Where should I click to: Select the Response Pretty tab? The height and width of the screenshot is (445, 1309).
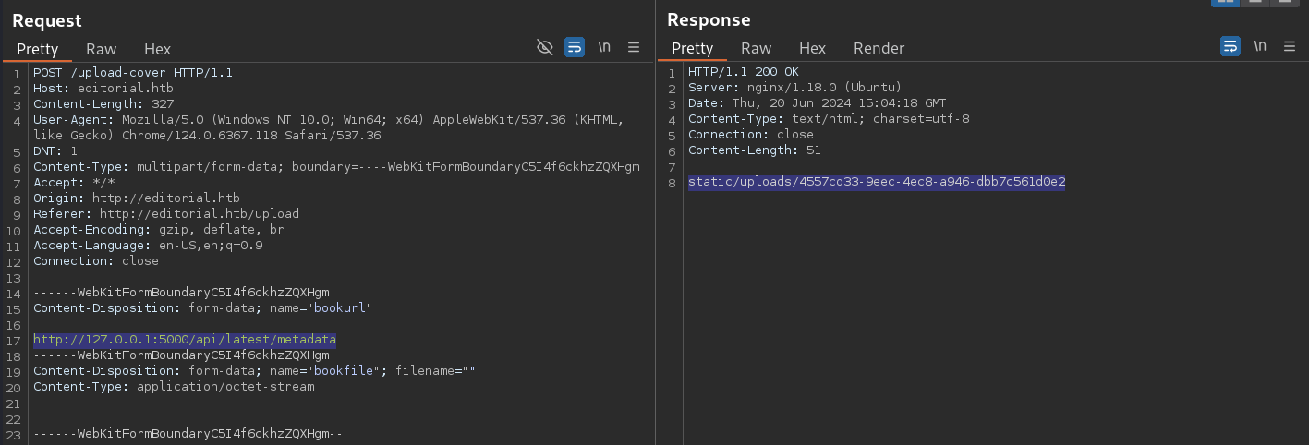pyautogui.click(x=692, y=49)
